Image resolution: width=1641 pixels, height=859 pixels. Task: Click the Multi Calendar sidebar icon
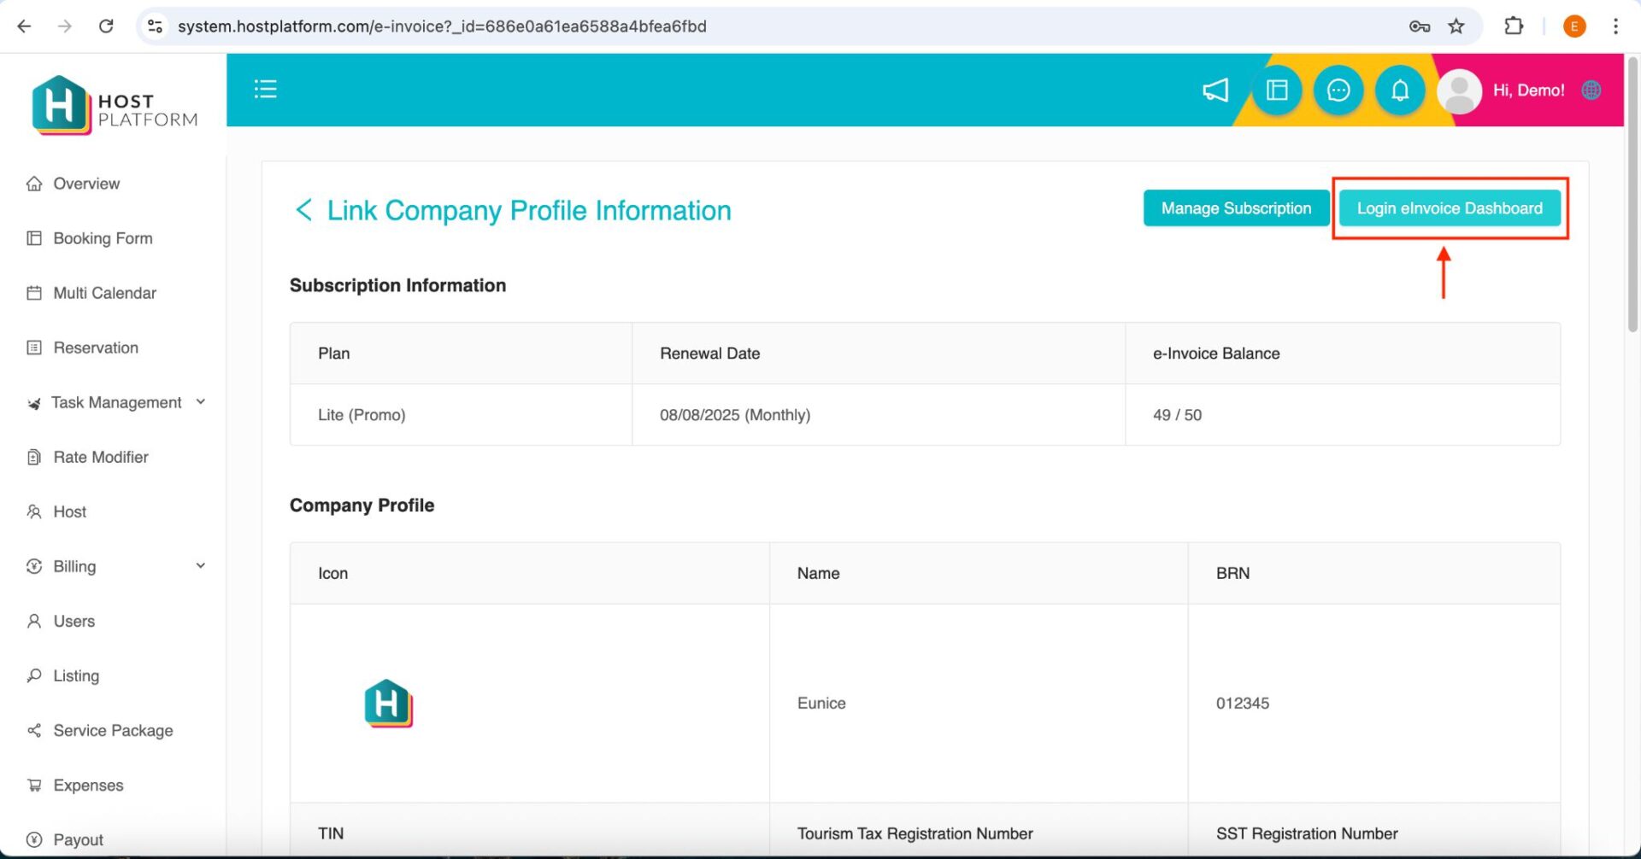click(x=34, y=293)
